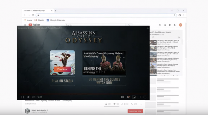Mute the video volume speaker icon

point(29,97)
